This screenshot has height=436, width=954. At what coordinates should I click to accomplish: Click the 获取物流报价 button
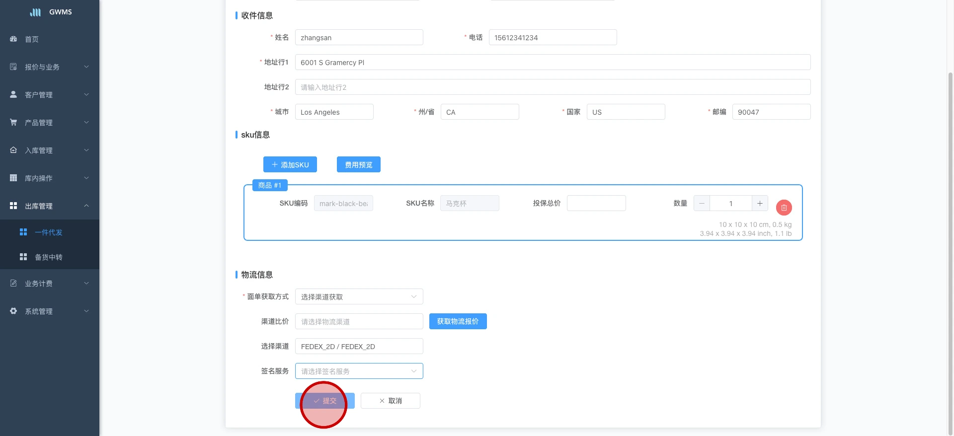458,321
